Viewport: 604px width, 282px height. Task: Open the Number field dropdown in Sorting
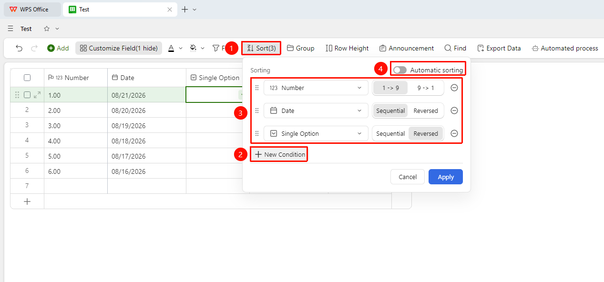pyautogui.click(x=316, y=88)
